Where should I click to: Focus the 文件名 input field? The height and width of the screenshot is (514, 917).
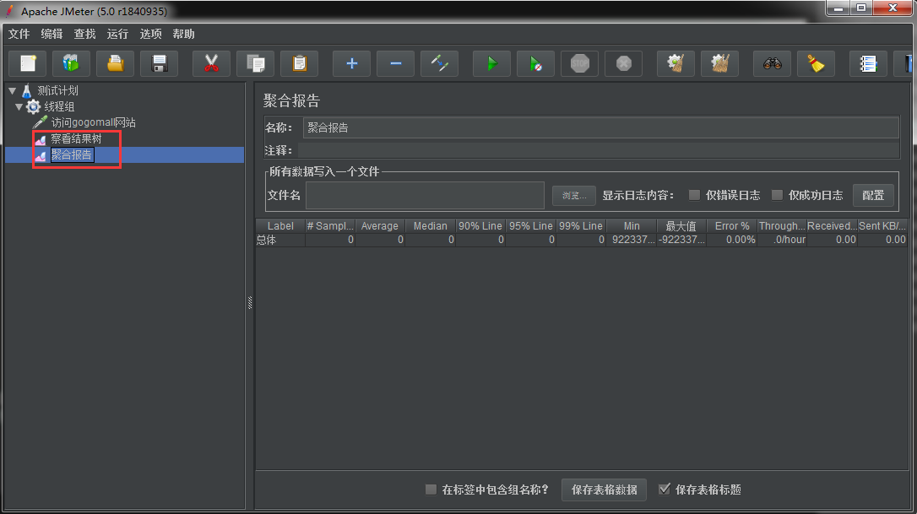tap(426, 195)
